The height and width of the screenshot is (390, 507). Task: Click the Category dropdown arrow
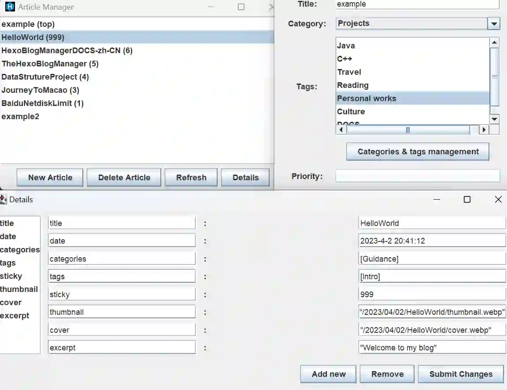494,24
